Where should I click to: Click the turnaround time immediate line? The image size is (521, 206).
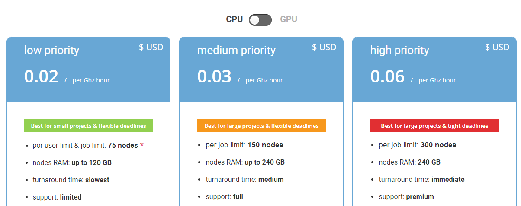click(x=421, y=180)
